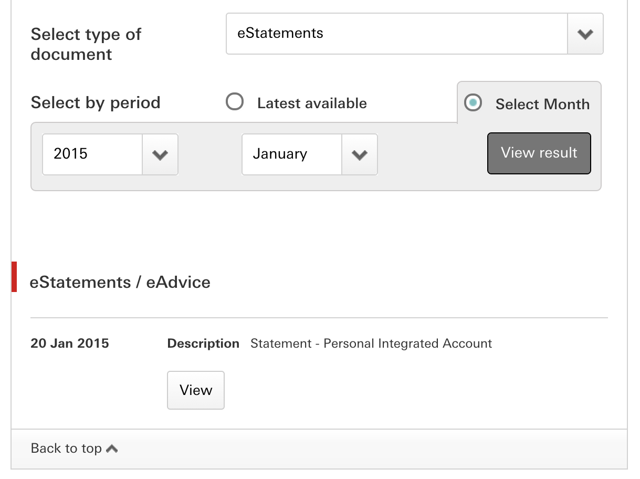Click the Select type of document label

[x=86, y=44]
